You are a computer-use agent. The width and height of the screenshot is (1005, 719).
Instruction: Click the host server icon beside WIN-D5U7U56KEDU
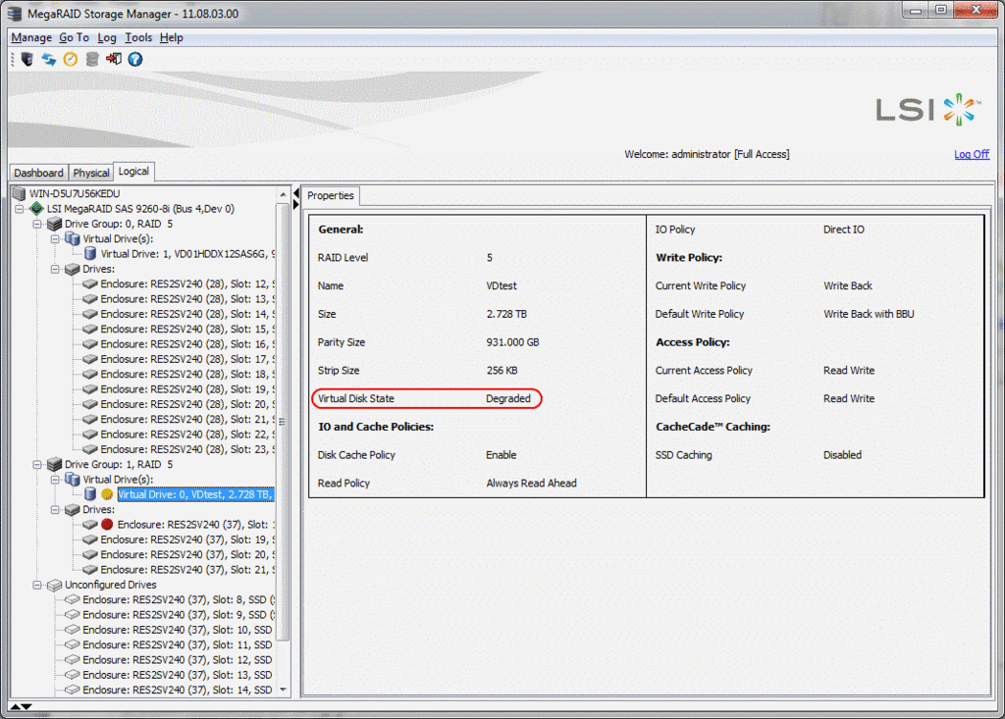click(20, 193)
